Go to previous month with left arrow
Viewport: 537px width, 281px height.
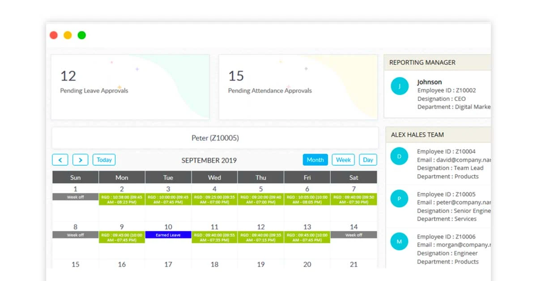point(60,160)
